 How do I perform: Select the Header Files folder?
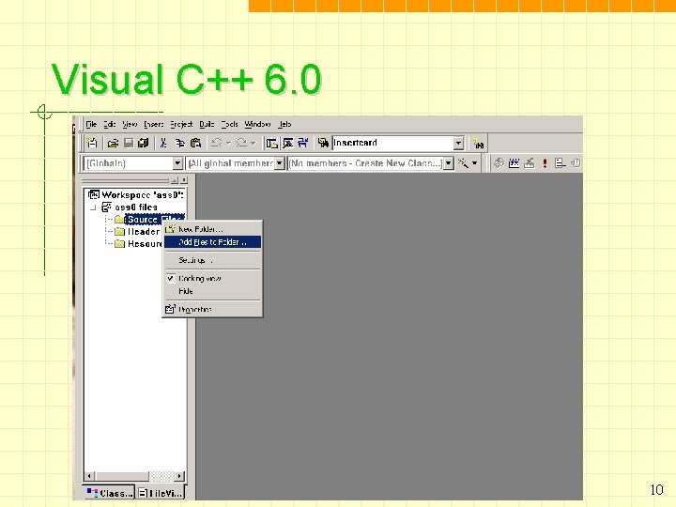(138, 232)
